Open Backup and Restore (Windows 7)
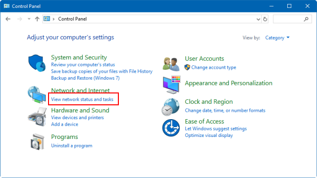 coord(85,78)
